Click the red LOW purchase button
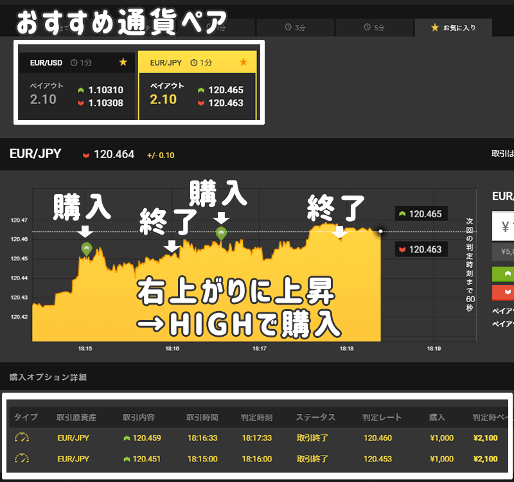The height and width of the screenshot is (482, 514). (x=503, y=292)
